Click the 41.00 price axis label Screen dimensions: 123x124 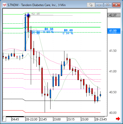point(113,71)
